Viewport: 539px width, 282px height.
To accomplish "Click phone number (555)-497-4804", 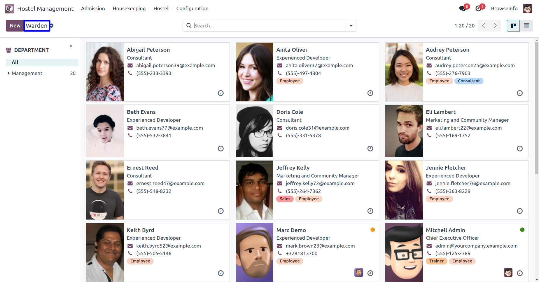I will tap(303, 73).
